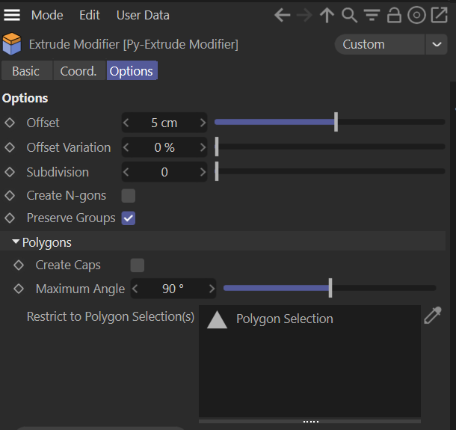Collapse the Polygons section
456x430 pixels.
click(x=16, y=242)
